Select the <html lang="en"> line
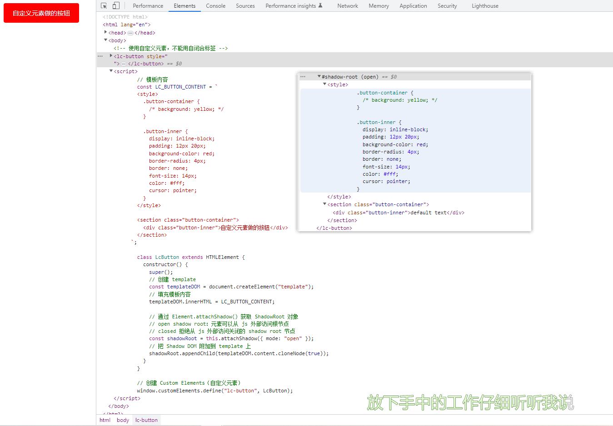 pos(126,25)
